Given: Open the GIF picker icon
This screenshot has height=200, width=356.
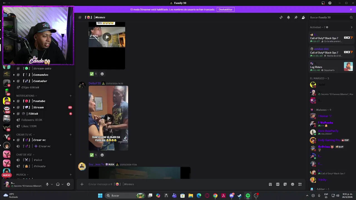Looking at the screenshot, I should pos(278,184).
